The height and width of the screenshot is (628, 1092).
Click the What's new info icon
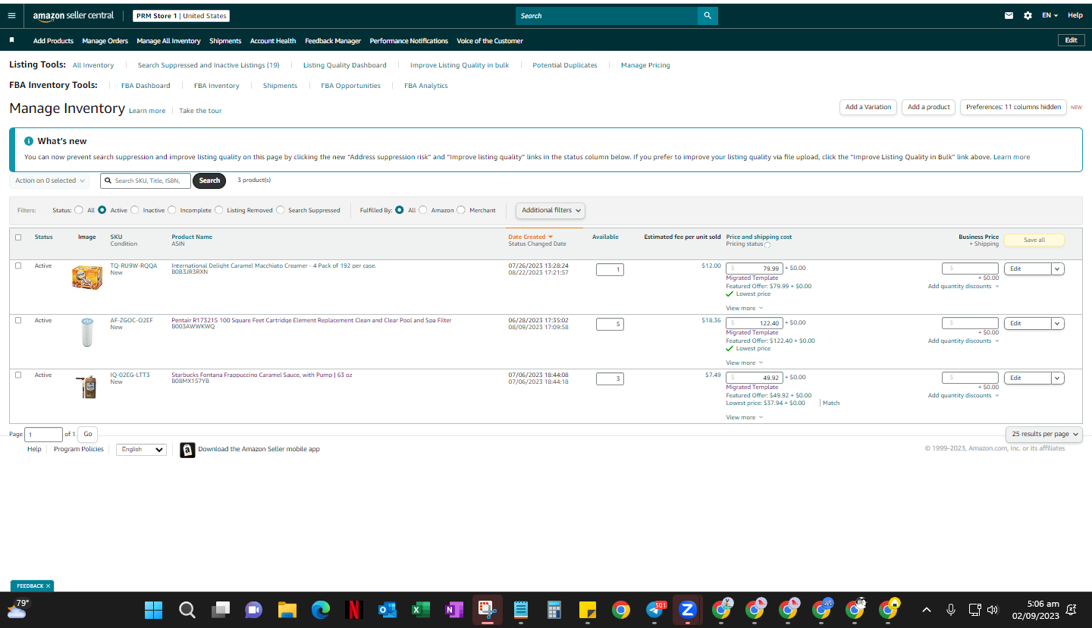29,141
